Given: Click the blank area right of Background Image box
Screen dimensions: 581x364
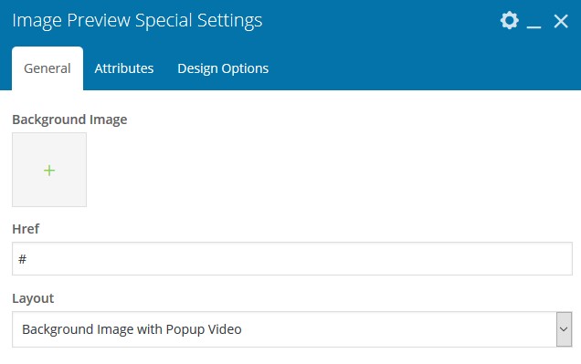Looking at the screenshot, I should pyautogui.click(x=330, y=170).
